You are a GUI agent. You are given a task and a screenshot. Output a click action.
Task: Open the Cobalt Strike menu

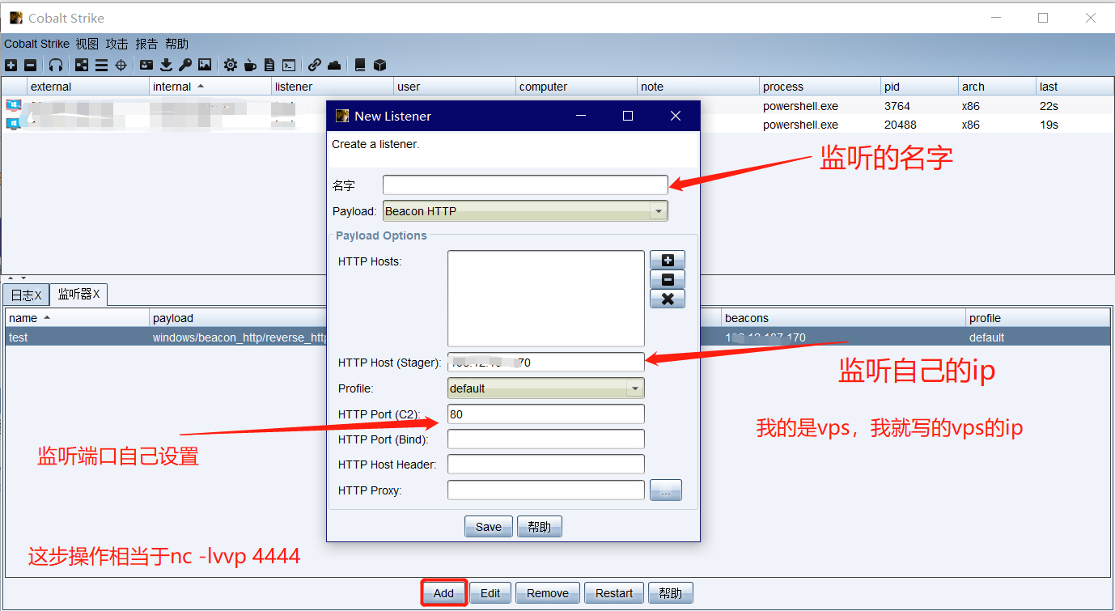[x=36, y=44]
